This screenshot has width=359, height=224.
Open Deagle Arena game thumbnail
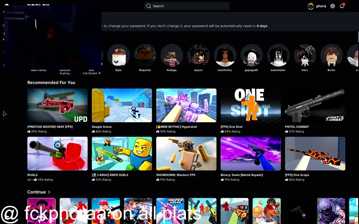[122, 105]
